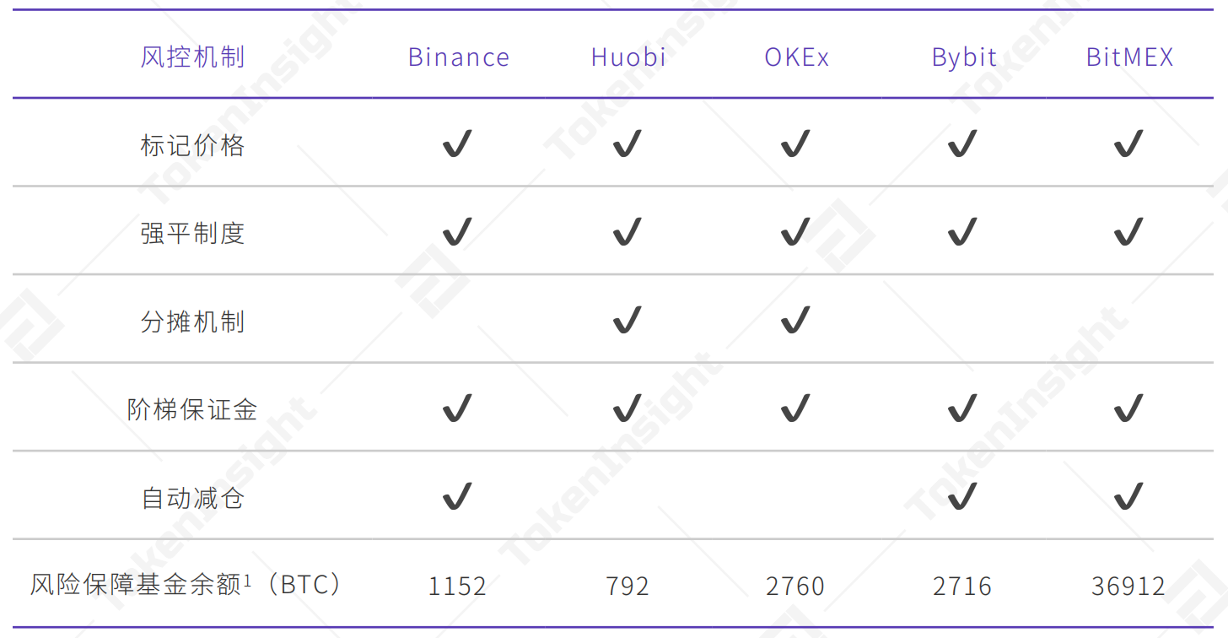The width and height of the screenshot is (1228, 638).
Task: Click the Huobi checkmark for 强平制度
Action: click(x=627, y=232)
